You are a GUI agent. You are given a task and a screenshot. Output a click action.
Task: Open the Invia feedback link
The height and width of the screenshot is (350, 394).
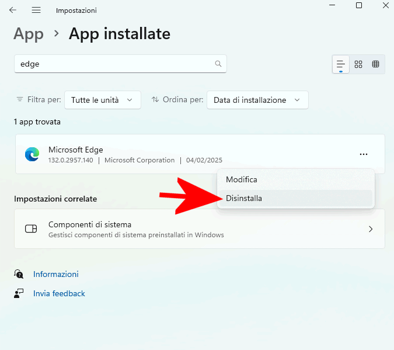59,293
